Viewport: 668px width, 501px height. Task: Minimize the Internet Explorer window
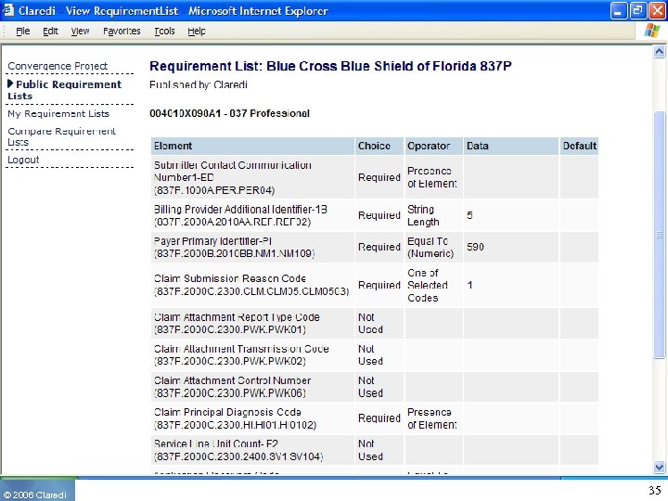click(619, 10)
